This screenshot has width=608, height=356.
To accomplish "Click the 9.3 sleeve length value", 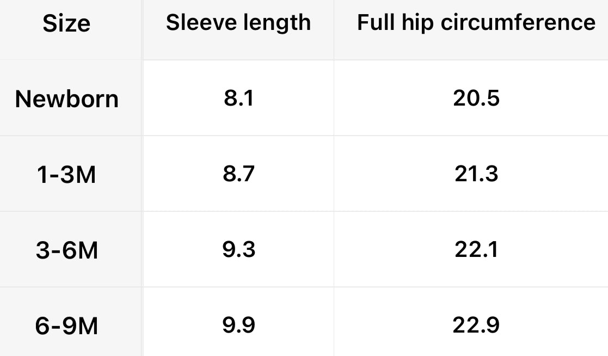I will [238, 250].
